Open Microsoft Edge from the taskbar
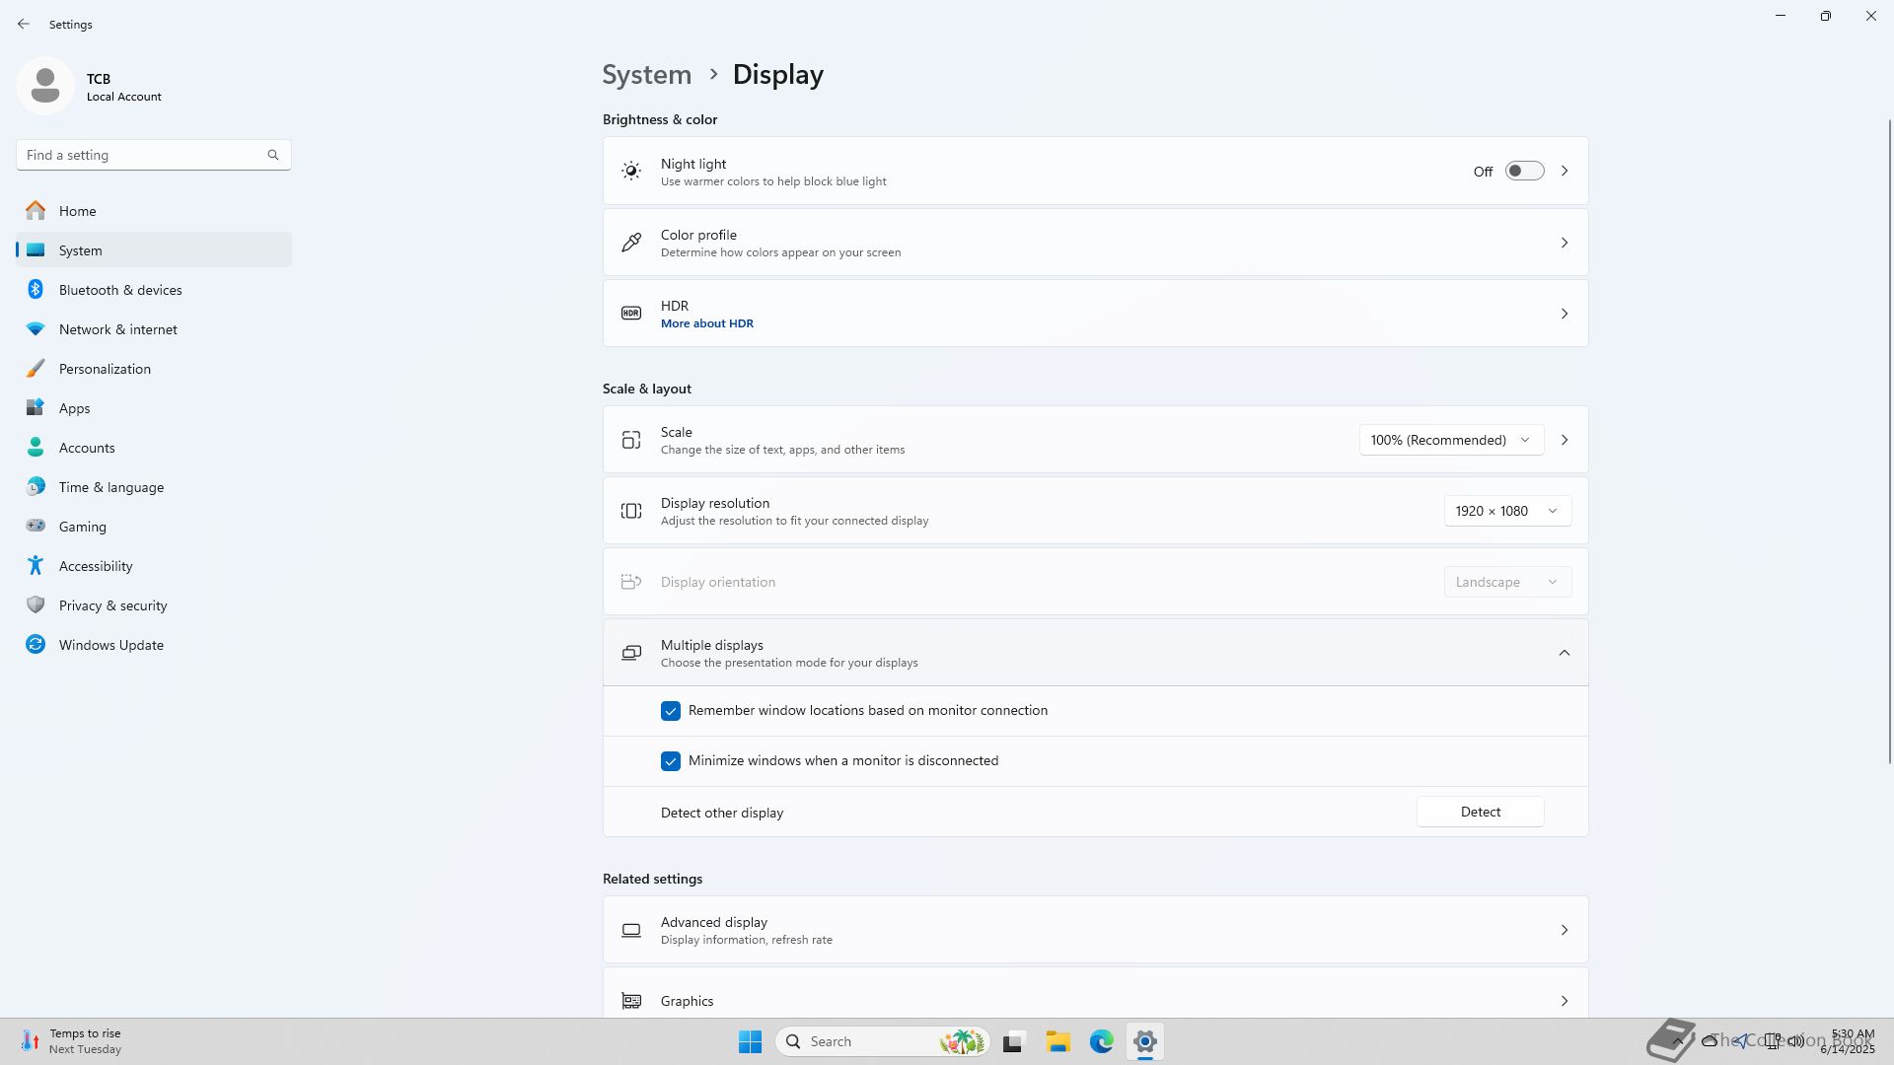This screenshot has height=1065, width=1894. click(x=1101, y=1041)
